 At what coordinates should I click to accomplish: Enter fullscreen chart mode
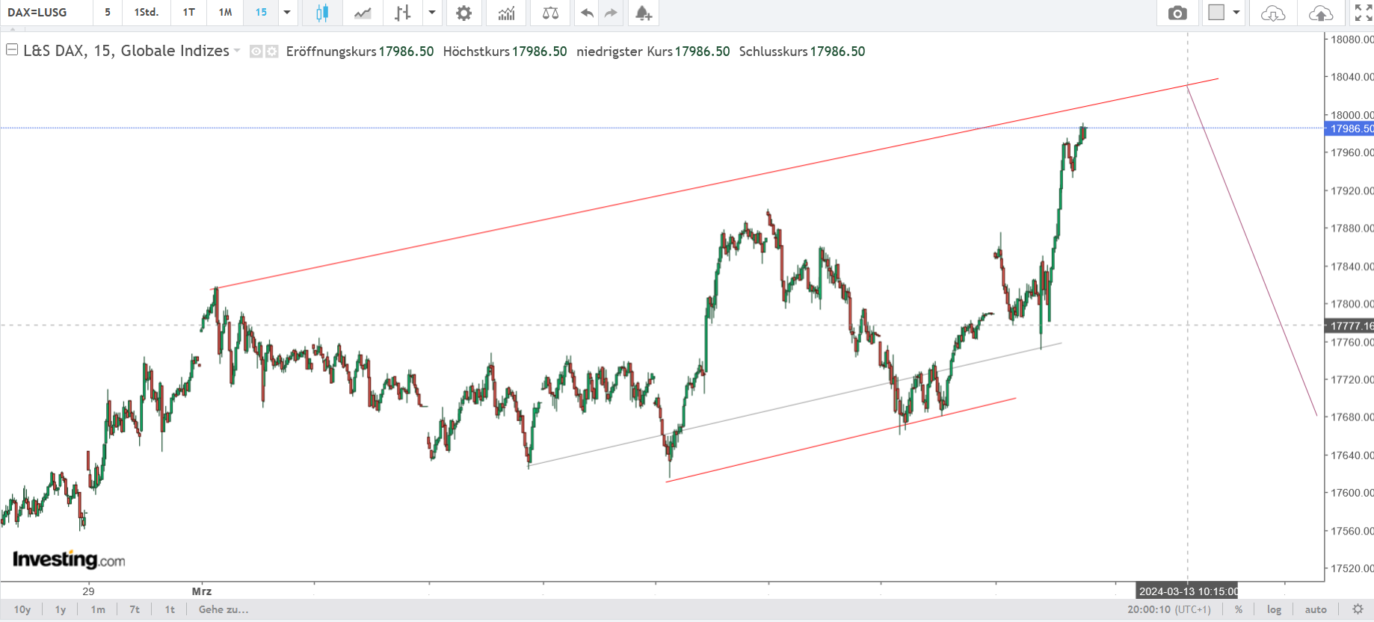(x=1364, y=13)
